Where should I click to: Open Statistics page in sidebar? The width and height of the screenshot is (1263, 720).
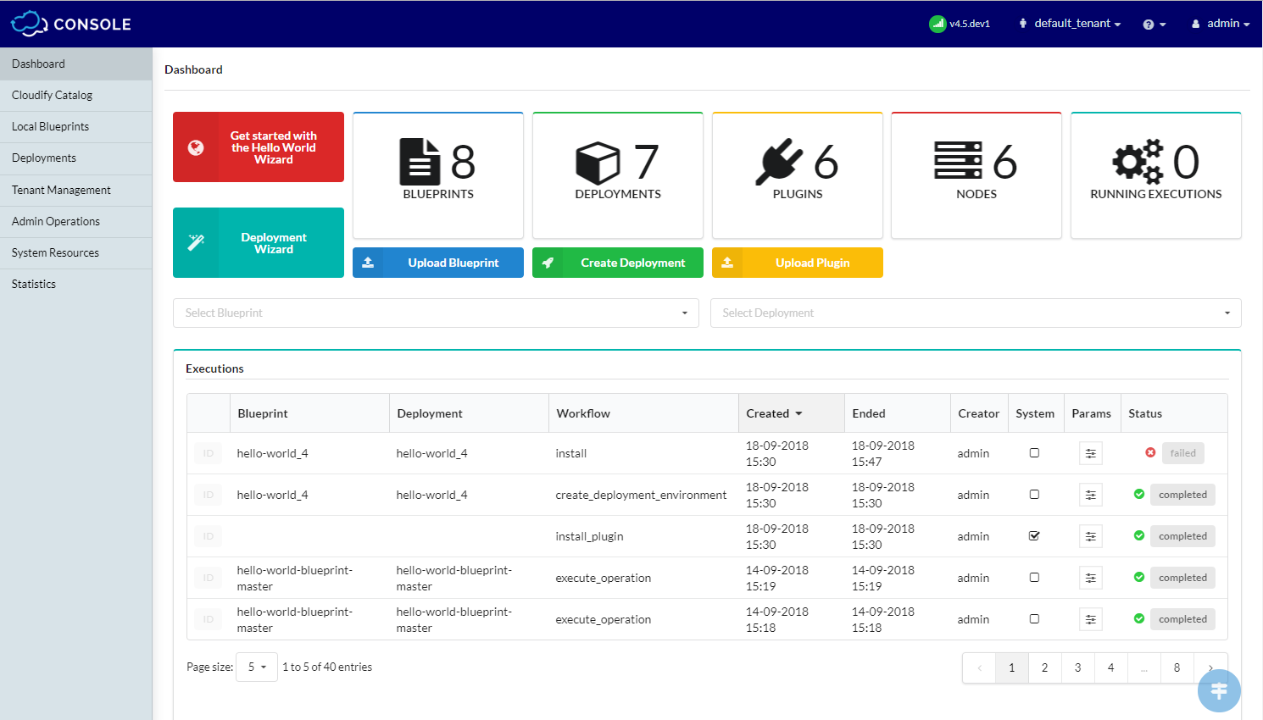(x=76, y=284)
